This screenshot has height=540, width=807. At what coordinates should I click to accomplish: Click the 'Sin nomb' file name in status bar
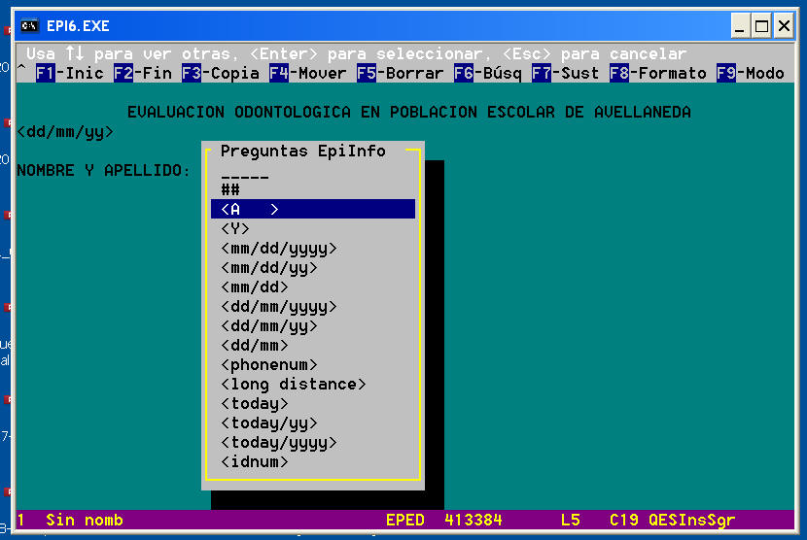(85, 520)
